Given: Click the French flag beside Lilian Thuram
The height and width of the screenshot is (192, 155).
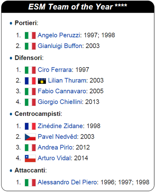Looking at the screenshot, I should (x=30, y=81).
